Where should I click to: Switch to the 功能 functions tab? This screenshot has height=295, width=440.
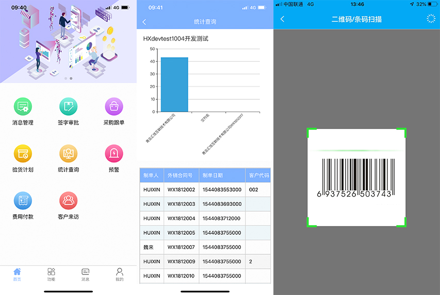coord(51,274)
